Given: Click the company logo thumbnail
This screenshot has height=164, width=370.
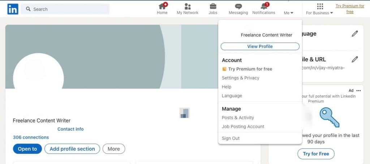Looking at the screenshot, I should [185, 113].
